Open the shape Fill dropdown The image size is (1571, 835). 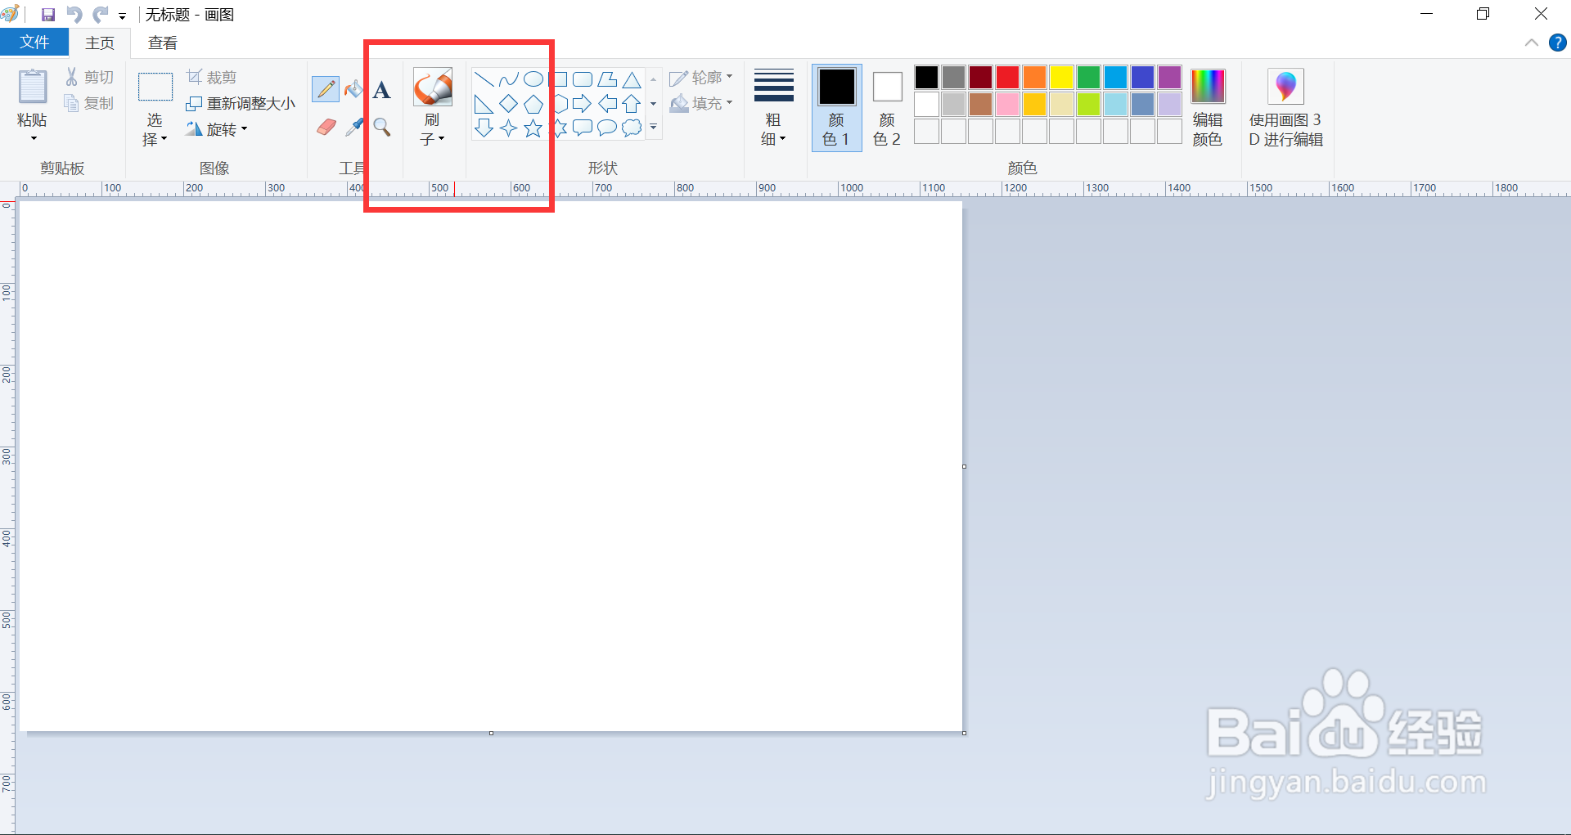tap(701, 104)
